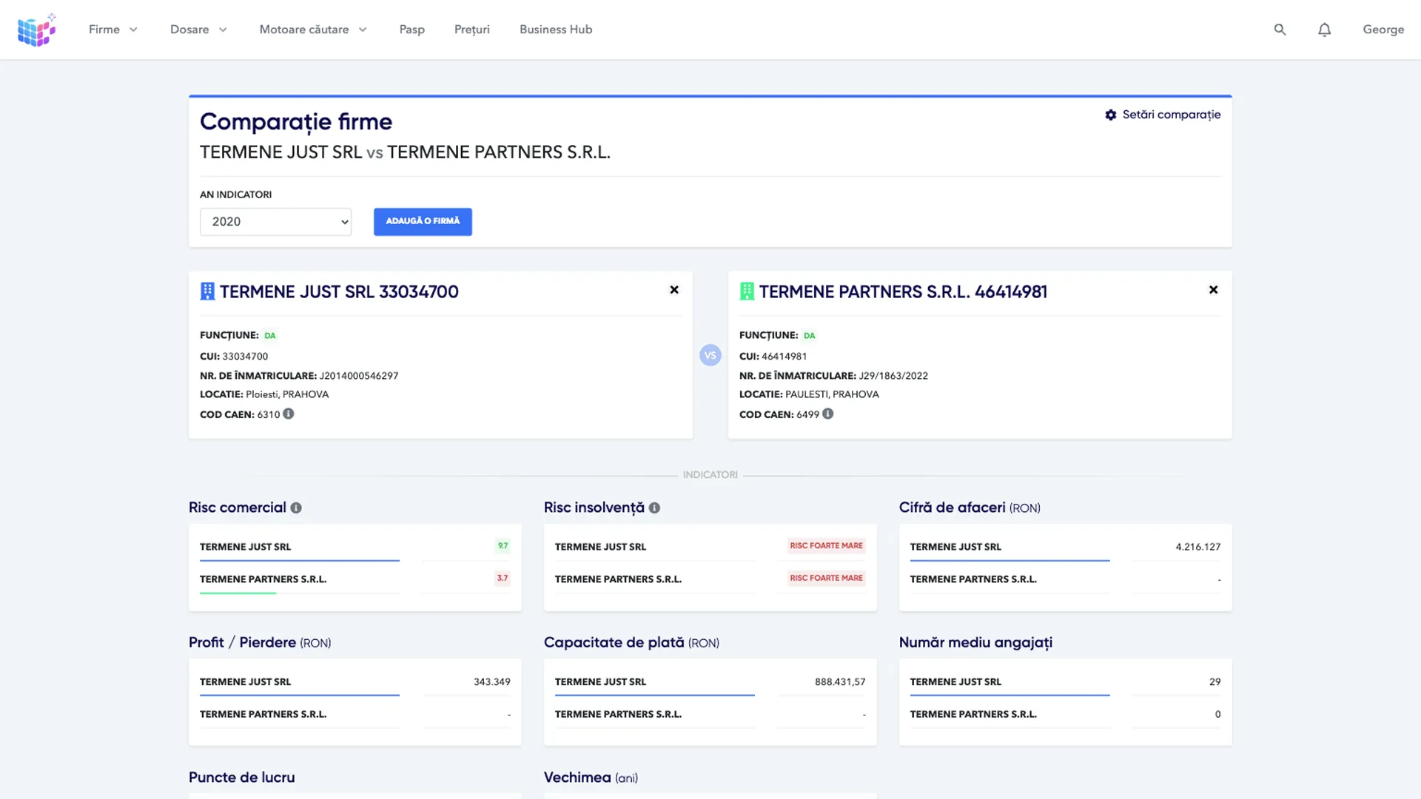Expand the Firme menu
The width and height of the screenshot is (1421, 799).
(x=113, y=30)
